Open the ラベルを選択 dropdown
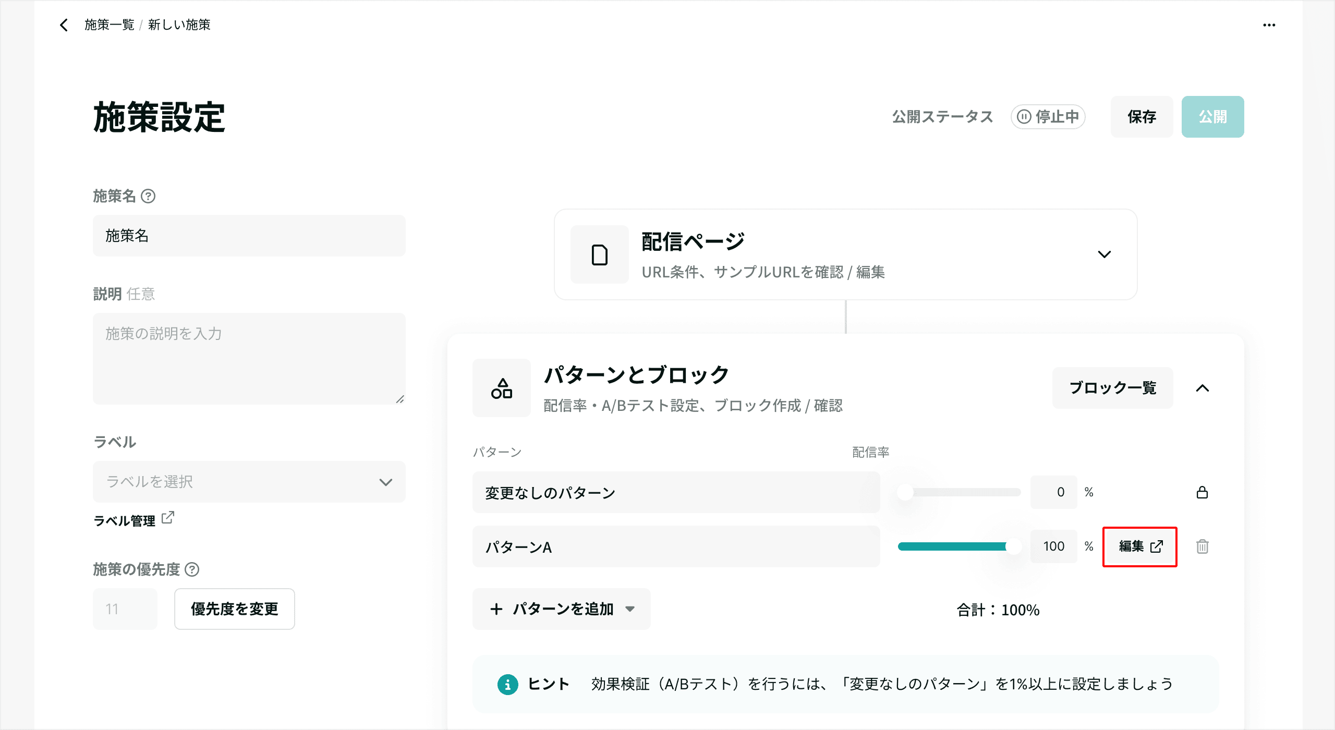 pos(249,482)
